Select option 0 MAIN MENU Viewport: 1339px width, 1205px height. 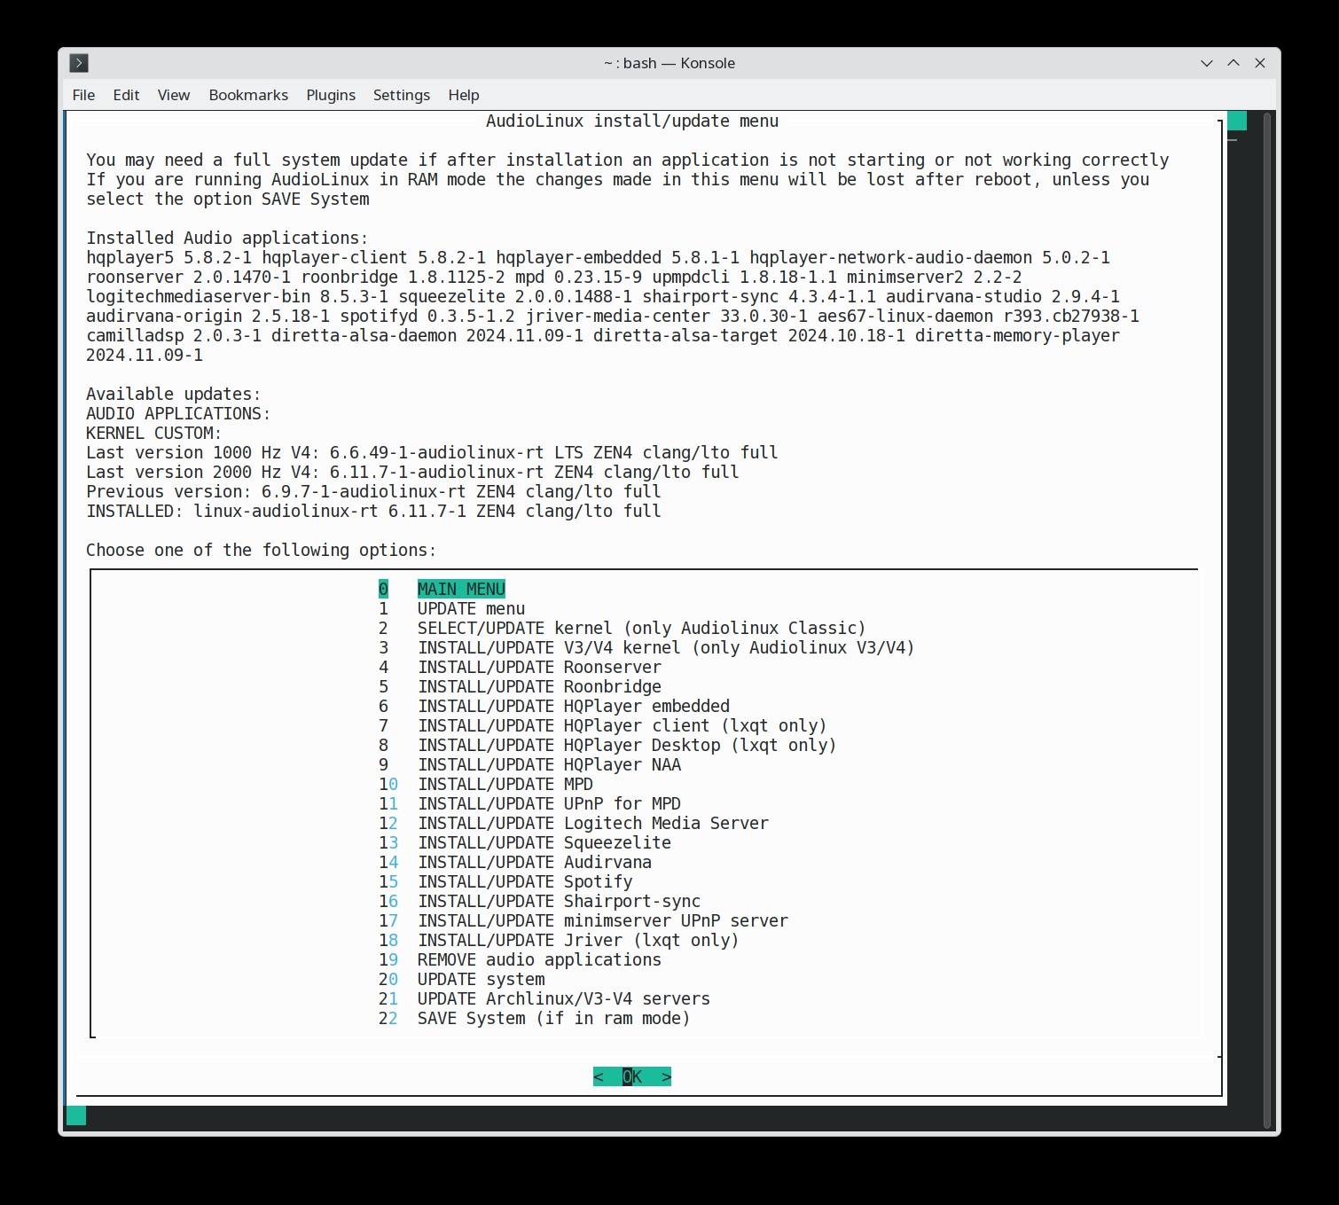(x=442, y=589)
